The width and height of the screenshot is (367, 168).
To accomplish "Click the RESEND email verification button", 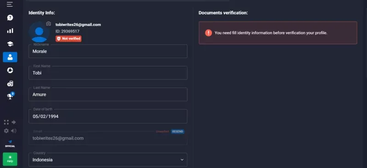I will click(178, 131).
